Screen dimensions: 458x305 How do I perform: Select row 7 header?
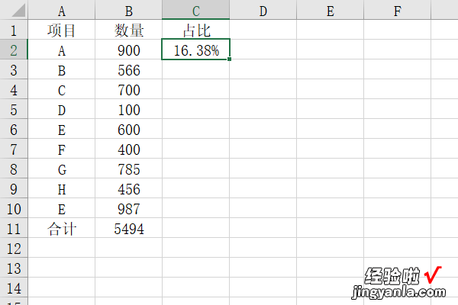tap(14, 149)
